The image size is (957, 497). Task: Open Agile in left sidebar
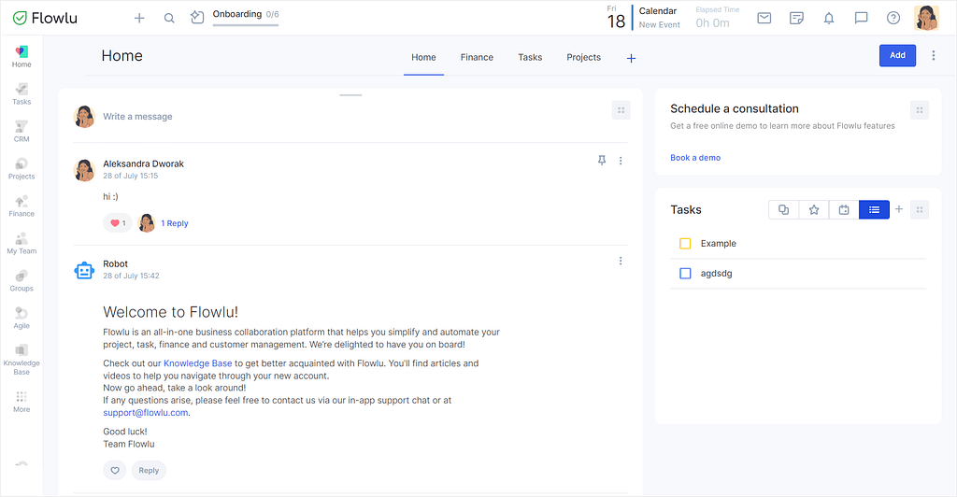[x=21, y=317]
